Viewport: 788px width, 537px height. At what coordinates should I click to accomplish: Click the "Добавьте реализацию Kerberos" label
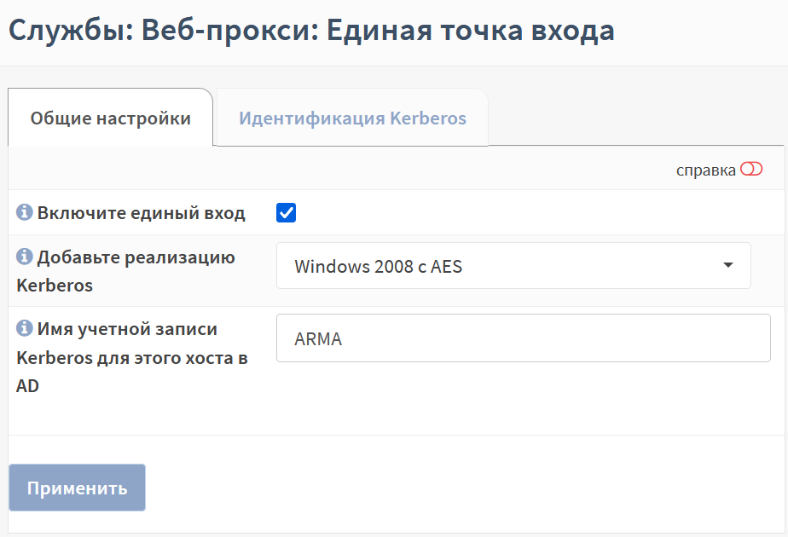point(125,271)
